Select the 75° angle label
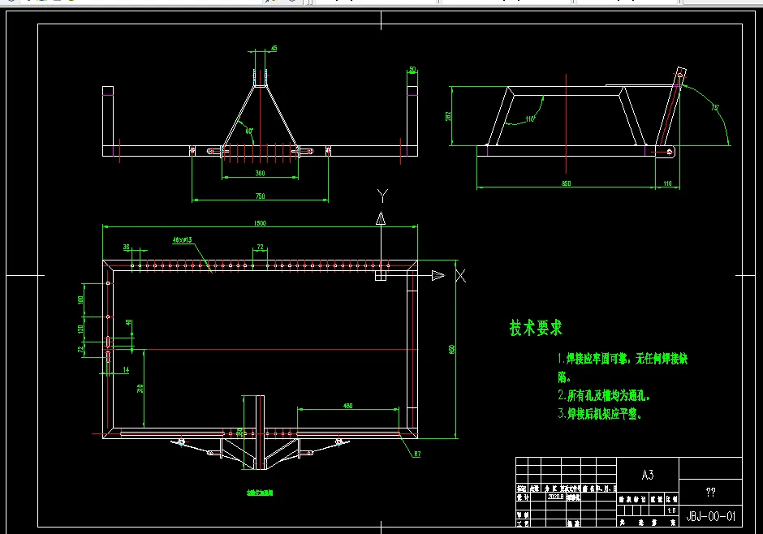This screenshot has height=534, width=763. (x=715, y=107)
